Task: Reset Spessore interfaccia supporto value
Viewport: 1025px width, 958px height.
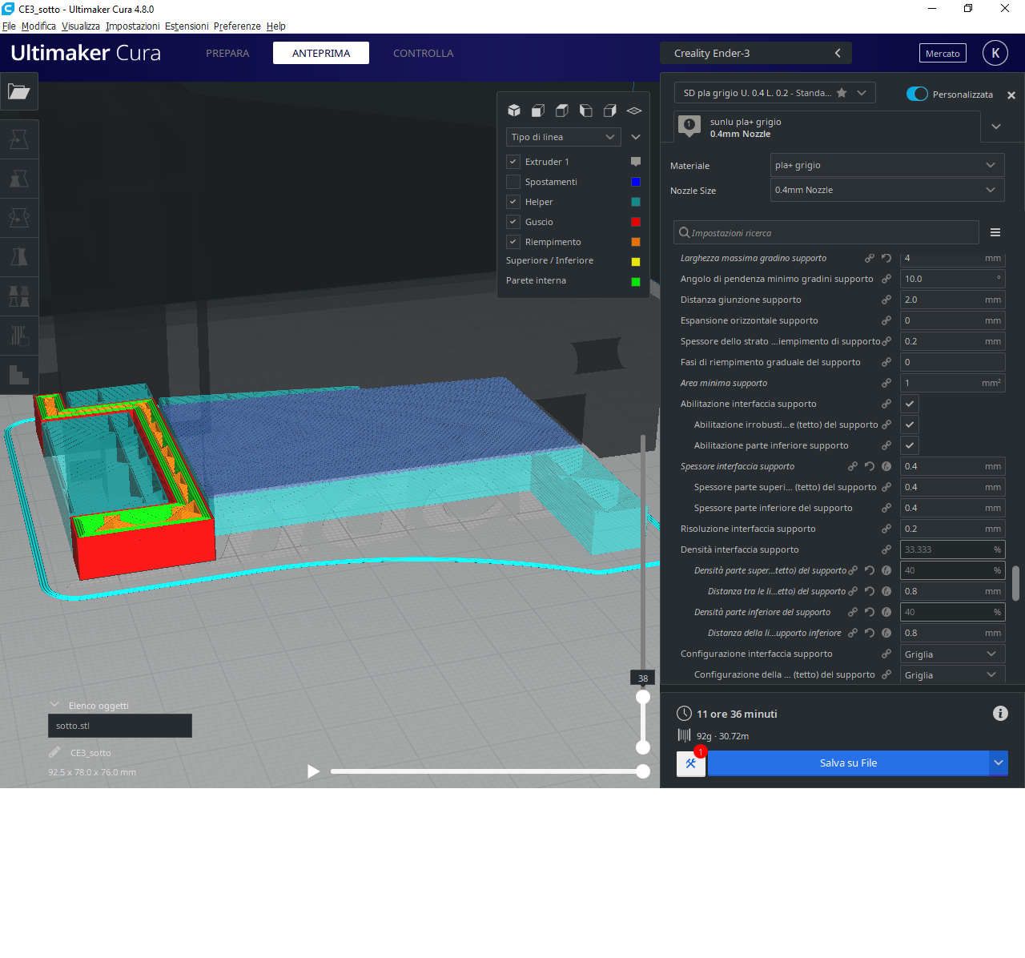Action: (870, 466)
